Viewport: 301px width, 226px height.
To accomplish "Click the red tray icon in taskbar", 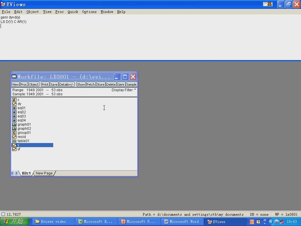I will [x=252, y=222].
